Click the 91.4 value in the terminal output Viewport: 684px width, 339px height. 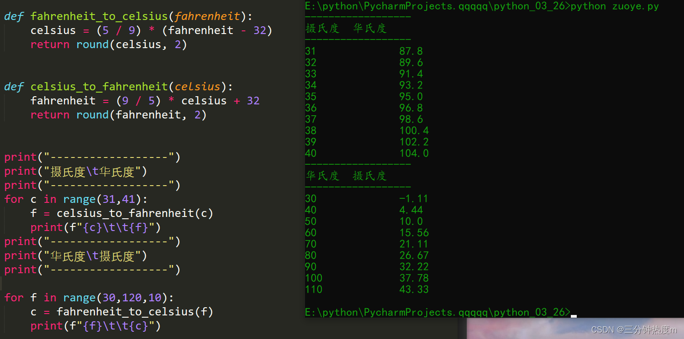(411, 74)
